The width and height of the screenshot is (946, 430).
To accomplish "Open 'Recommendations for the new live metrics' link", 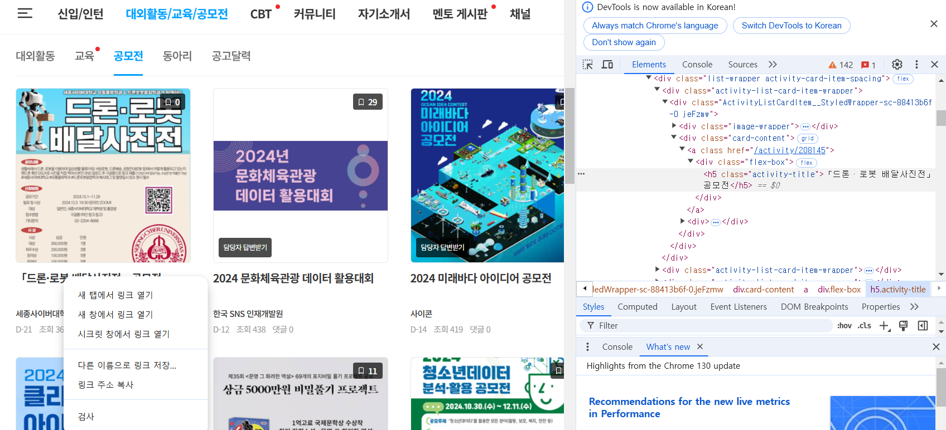I will 689,408.
